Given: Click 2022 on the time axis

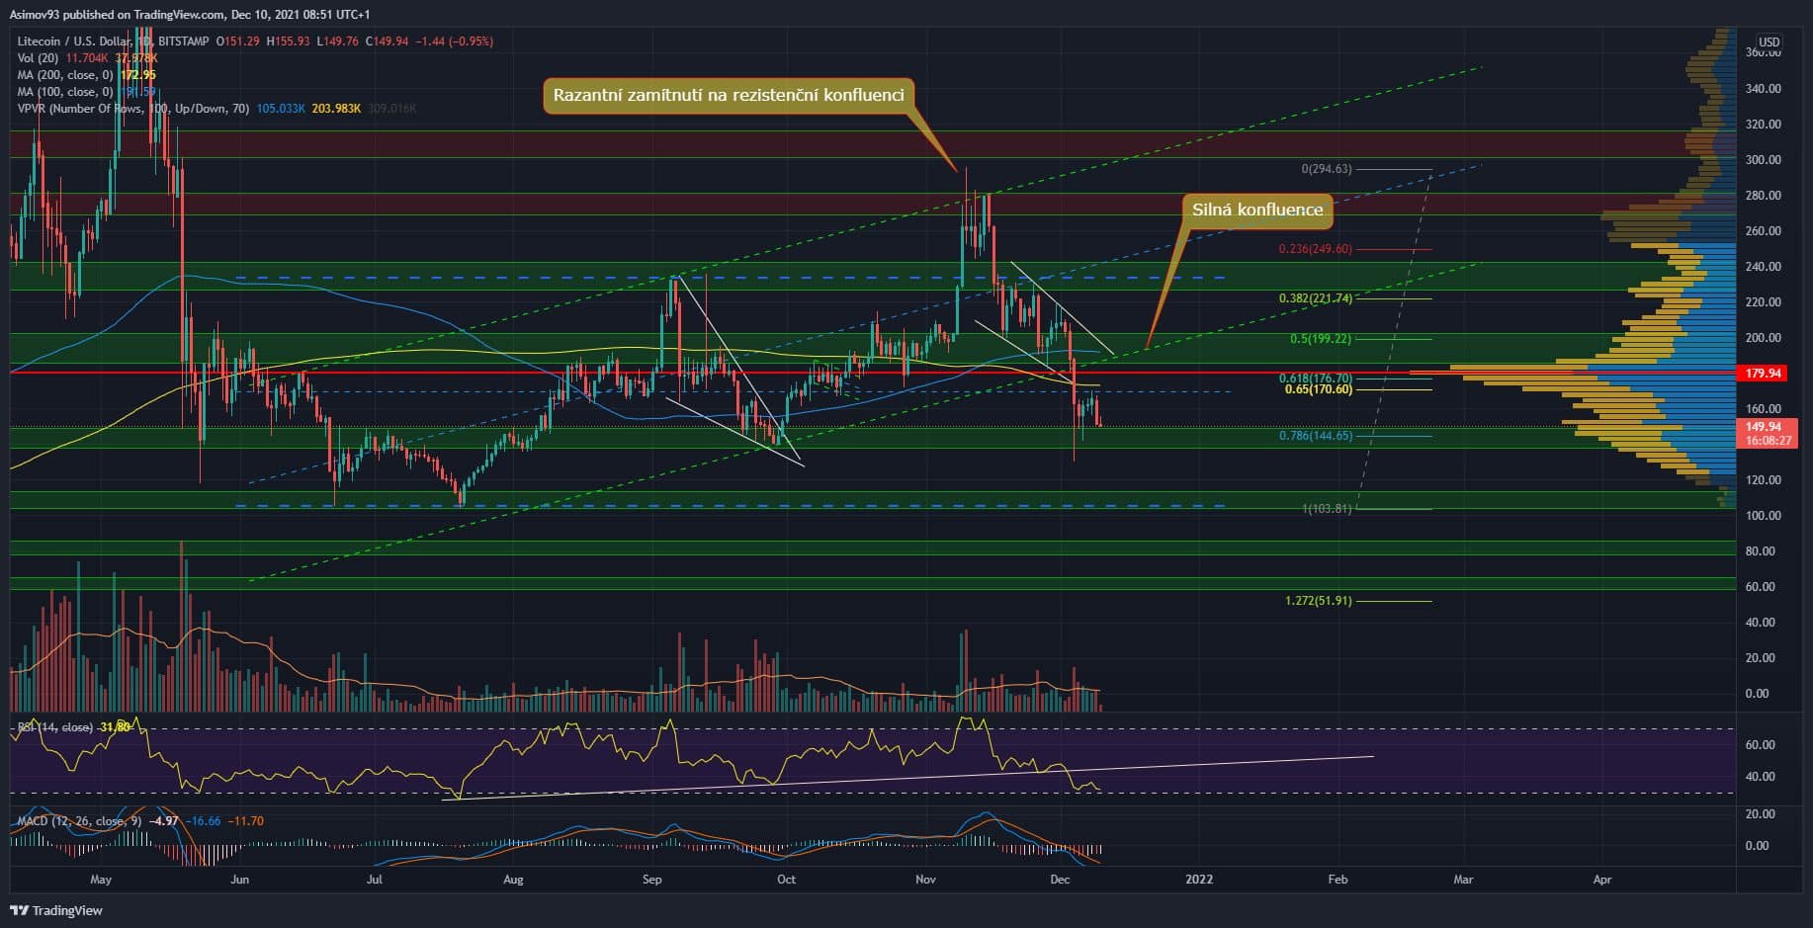Looking at the screenshot, I should click(1199, 880).
